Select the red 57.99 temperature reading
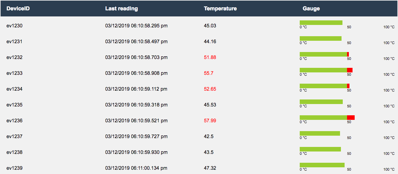398x174 pixels. coord(210,121)
